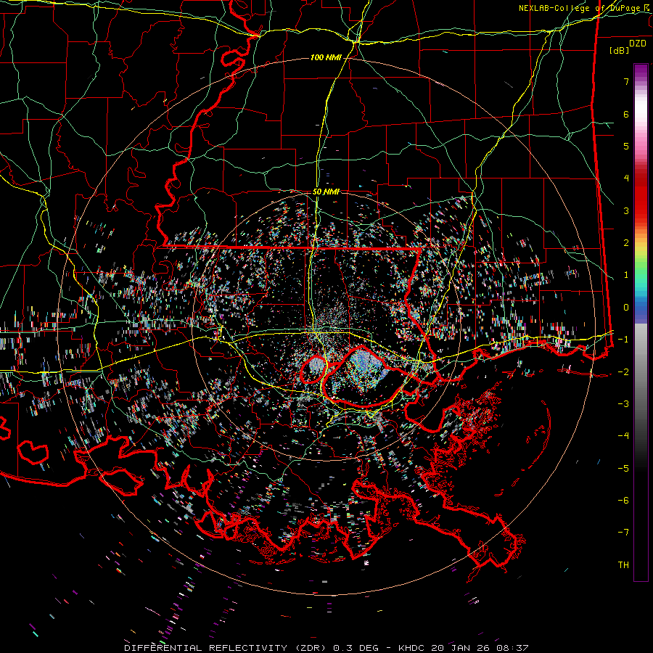Click the -5 value on color scale

[x=623, y=469]
